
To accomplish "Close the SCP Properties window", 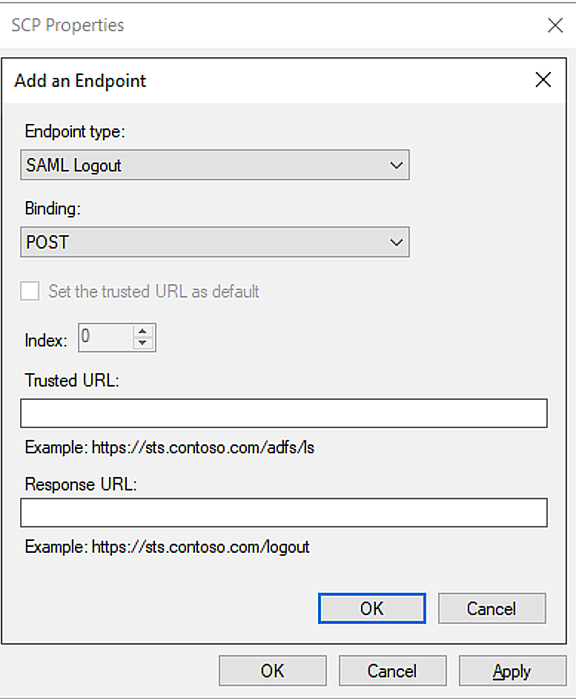I will pyautogui.click(x=555, y=25).
